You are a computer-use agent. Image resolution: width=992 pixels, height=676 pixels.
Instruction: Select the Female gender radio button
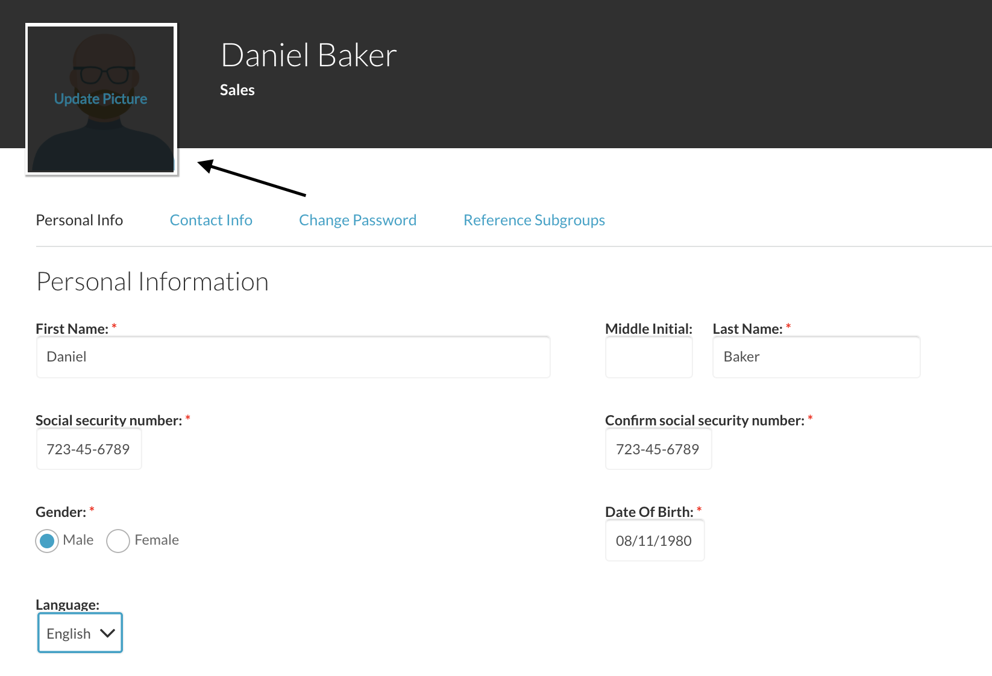click(x=118, y=541)
